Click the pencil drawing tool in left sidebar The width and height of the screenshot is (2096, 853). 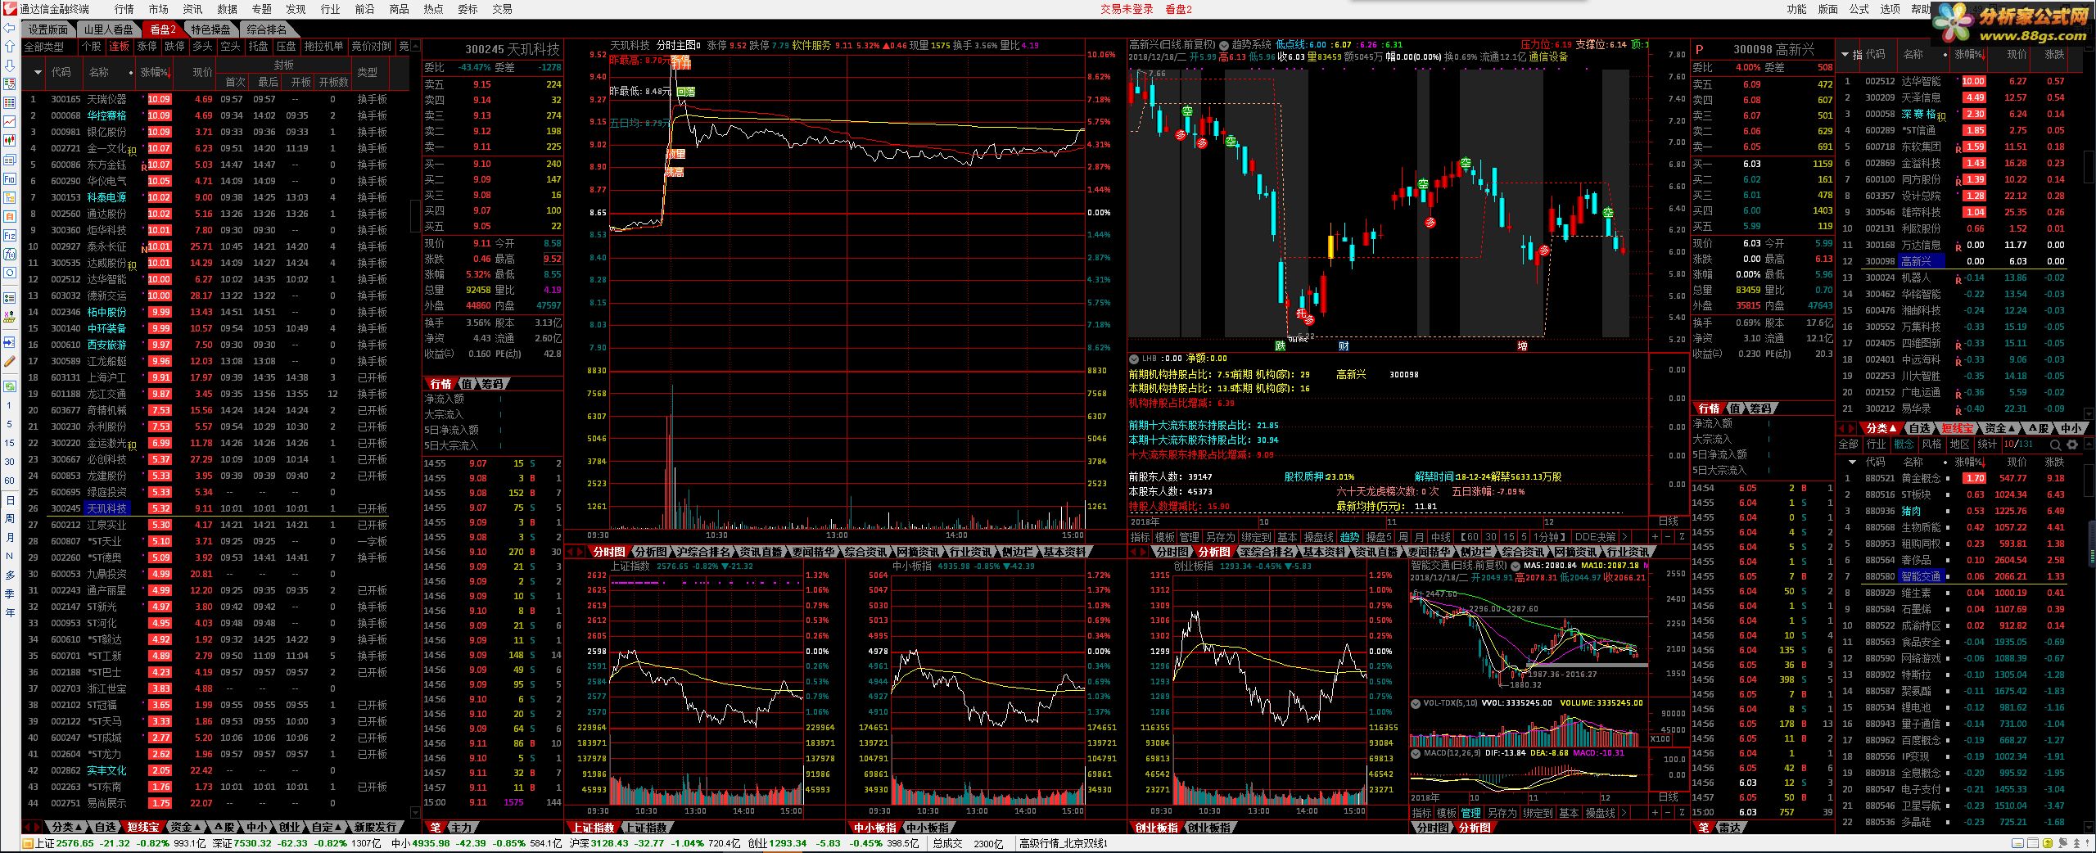coord(10,361)
